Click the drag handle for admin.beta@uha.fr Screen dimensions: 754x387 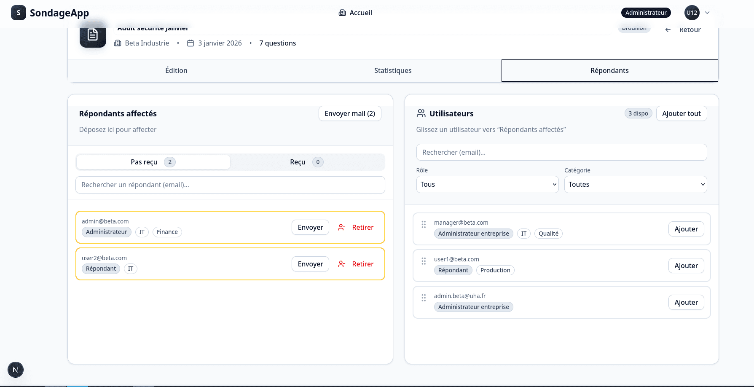click(424, 298)
